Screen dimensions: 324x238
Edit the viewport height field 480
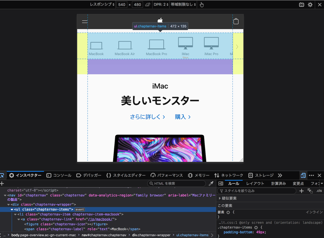(137, 5)
